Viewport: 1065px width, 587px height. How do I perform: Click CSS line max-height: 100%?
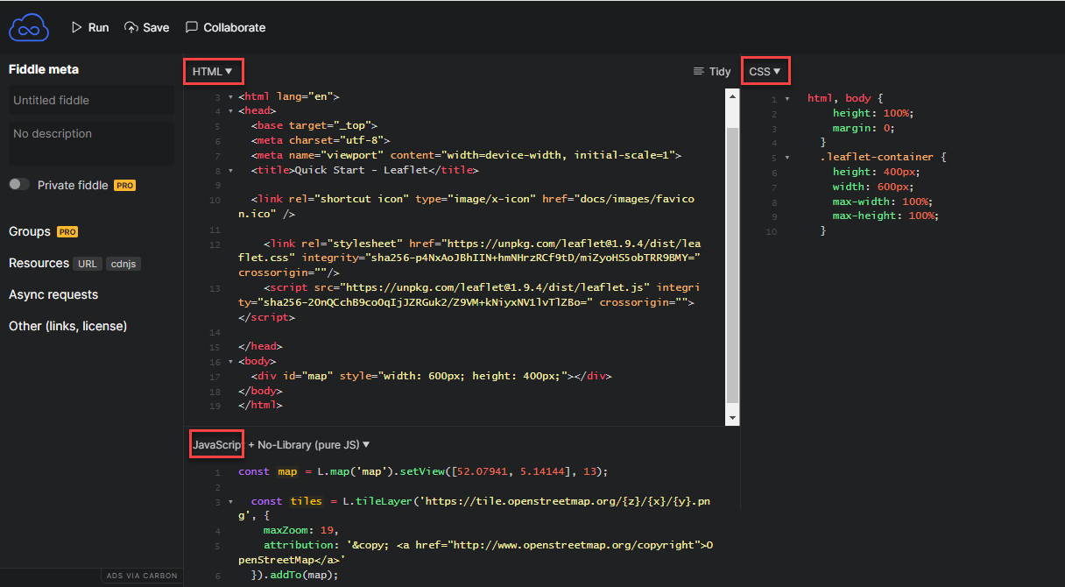pos(885,216)
